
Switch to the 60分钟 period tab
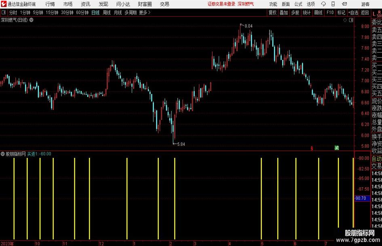pos(82,13)
